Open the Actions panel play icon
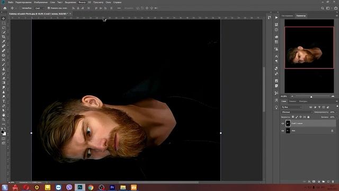Screen dimensions: 339x191 (276, 18)
